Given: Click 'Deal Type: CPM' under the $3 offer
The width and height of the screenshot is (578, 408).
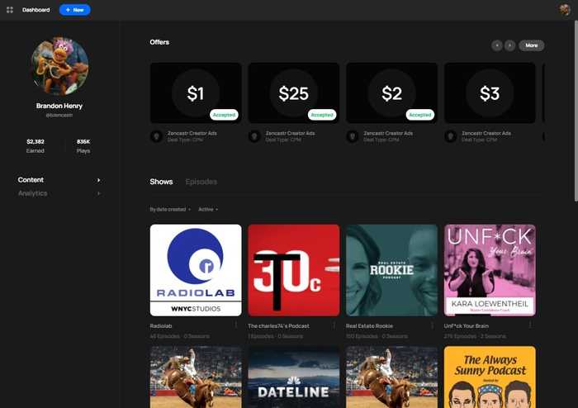Looking at the screenshot, I should pyautogui.click(x=479, y=140).
